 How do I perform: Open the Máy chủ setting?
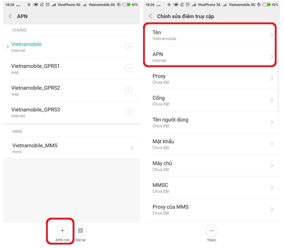[211, 166]
